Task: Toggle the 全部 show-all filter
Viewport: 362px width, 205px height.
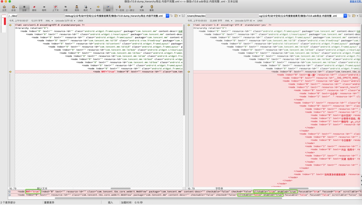Action: (24, 8)
